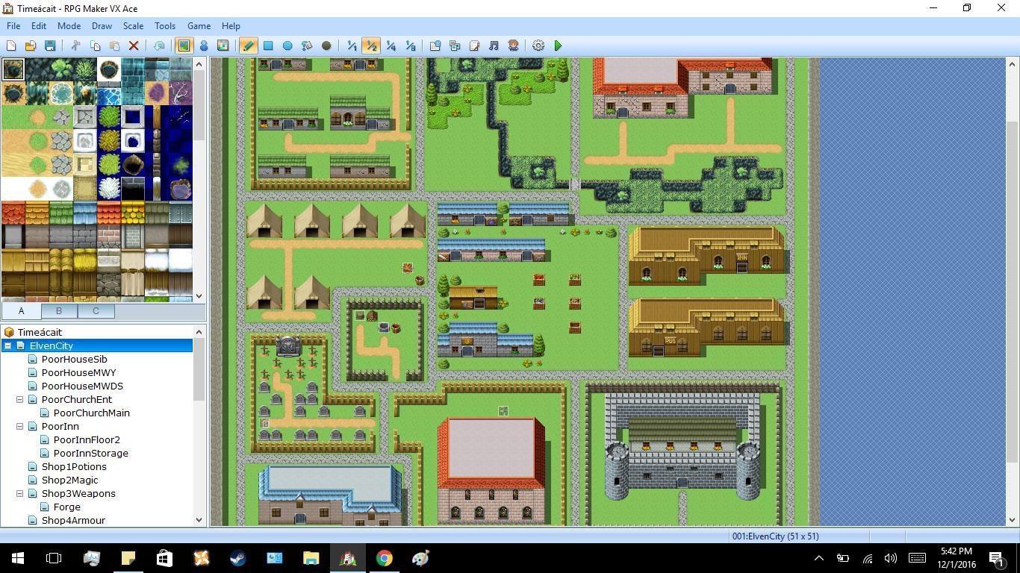This screenshot has width=1020, height=573.
Task: Open Options gear icon in toolbar
Action: pos(538,46)
